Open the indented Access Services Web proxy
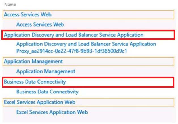 (40, 25)
